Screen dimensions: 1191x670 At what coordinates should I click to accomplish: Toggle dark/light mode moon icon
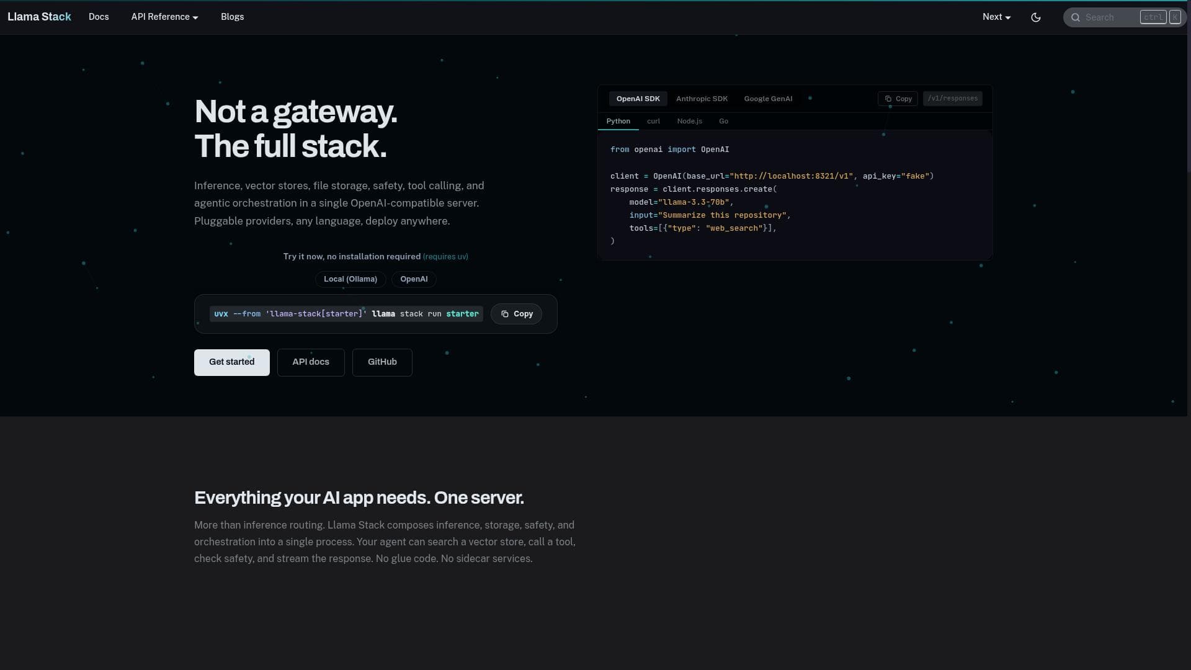point(1035,17)
